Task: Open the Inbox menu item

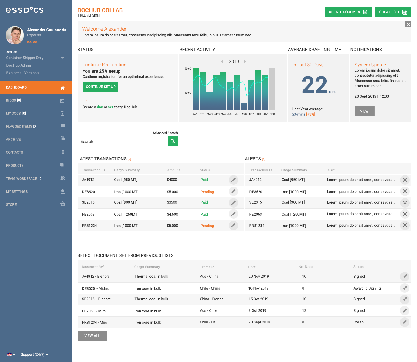Action: (36, 100)
